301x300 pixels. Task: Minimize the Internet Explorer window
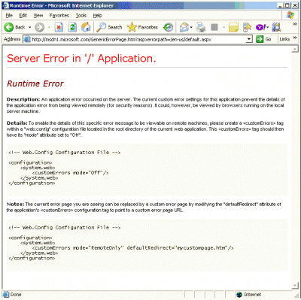pos(281,5)
